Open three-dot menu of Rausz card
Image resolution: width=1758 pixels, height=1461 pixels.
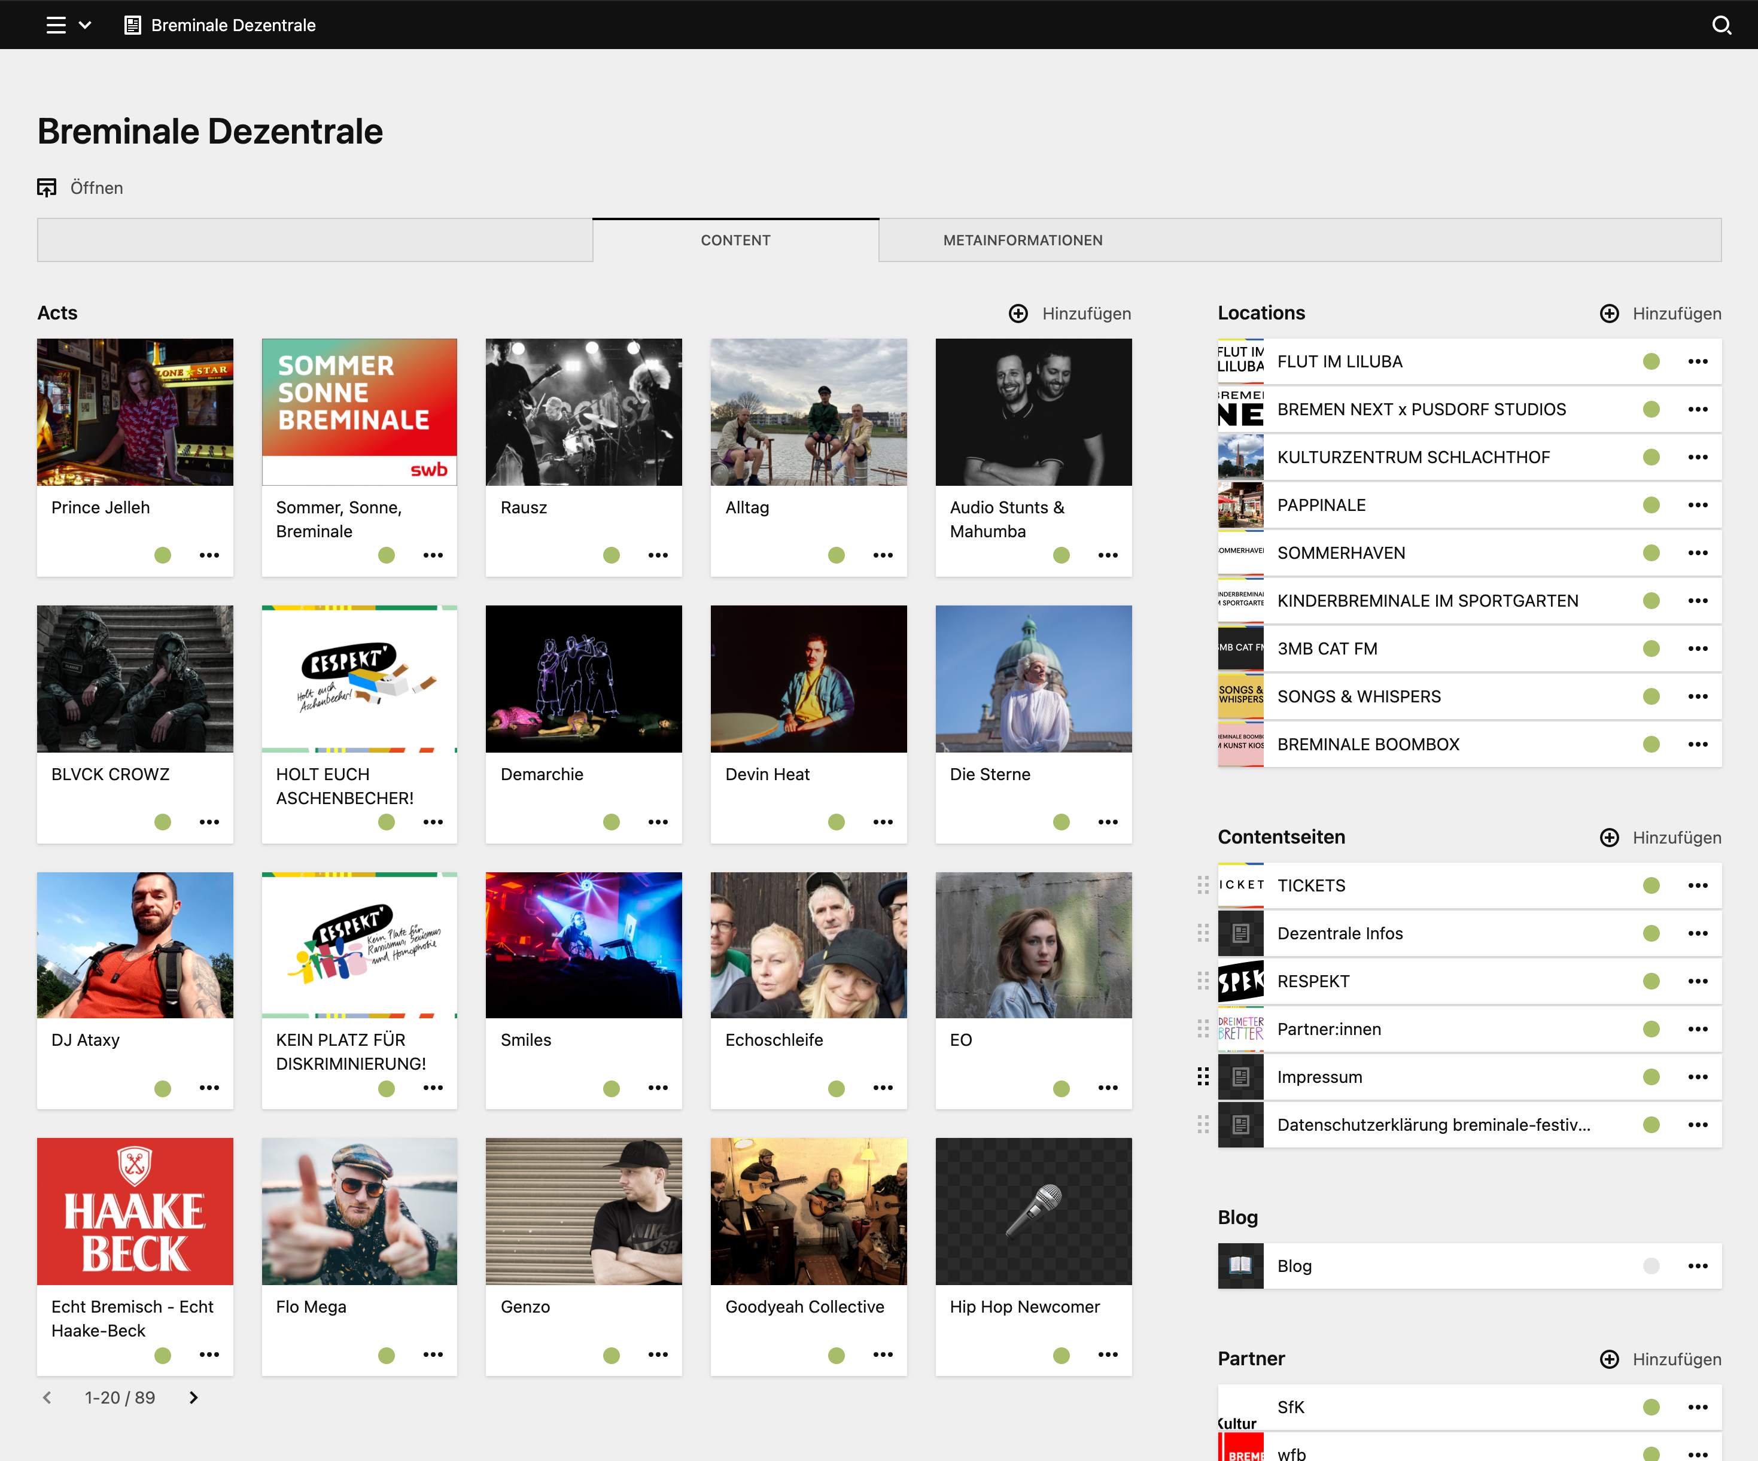pyautogui.click(x=658, y=555)
